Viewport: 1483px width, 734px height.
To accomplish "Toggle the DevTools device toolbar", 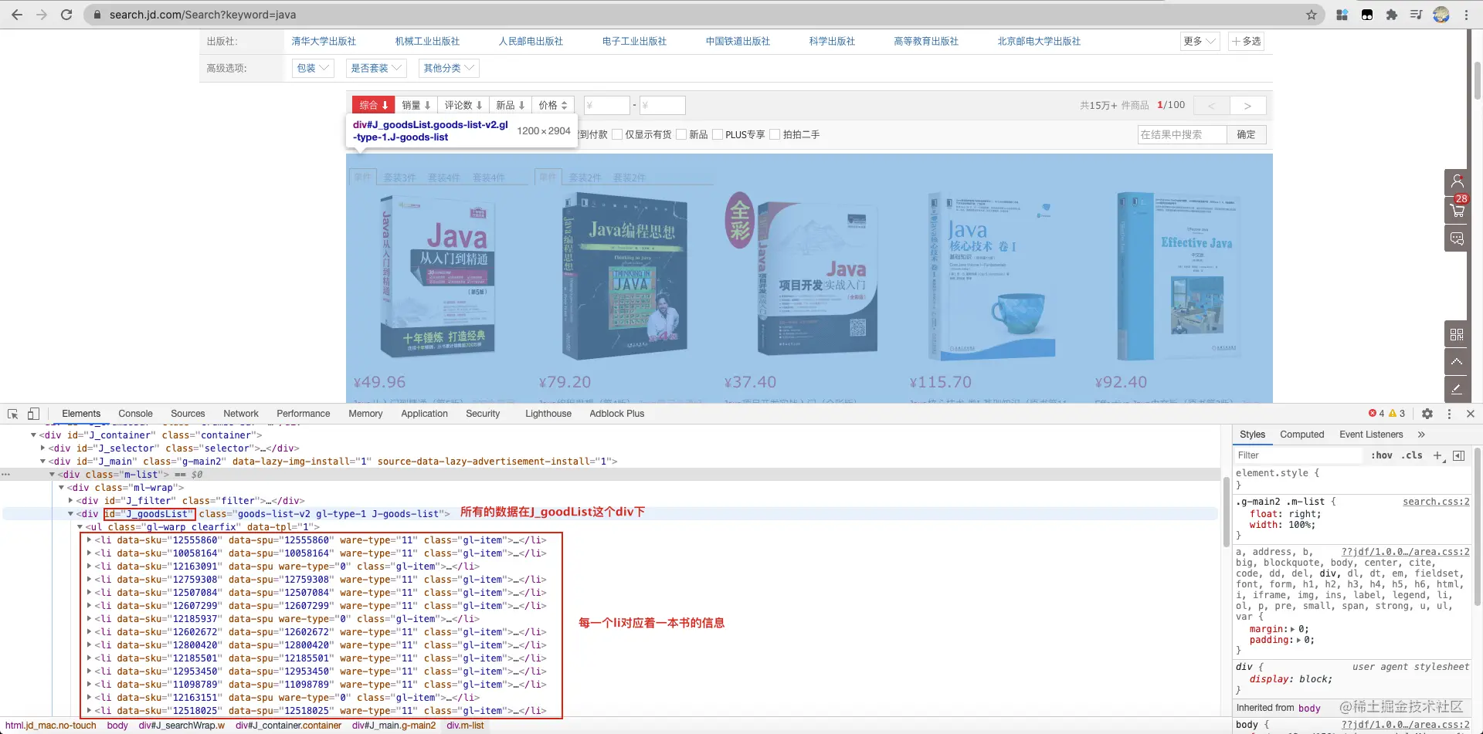I will click(33, 414).
